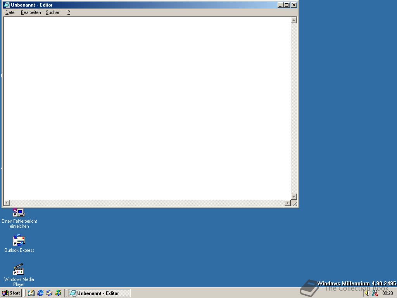The width and height of the screenshot is (397, 298).
Task: Click the Unbenannt - Editor taskbar button
Action: pos(100,293)
